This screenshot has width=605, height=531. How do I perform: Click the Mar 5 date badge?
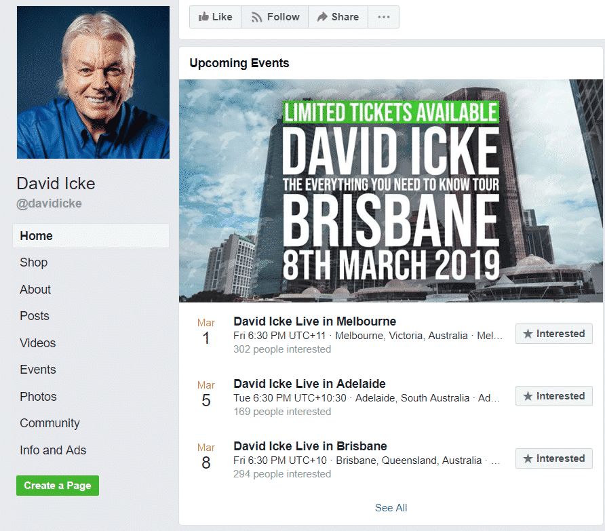(206, 394)
